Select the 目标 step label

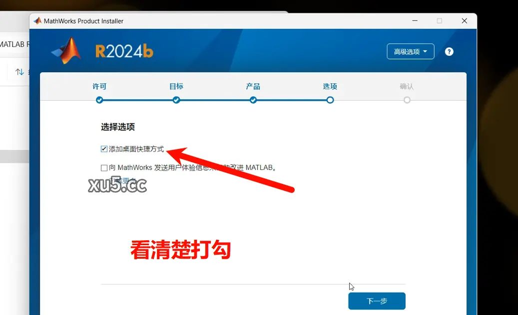(x=176, y=86)
